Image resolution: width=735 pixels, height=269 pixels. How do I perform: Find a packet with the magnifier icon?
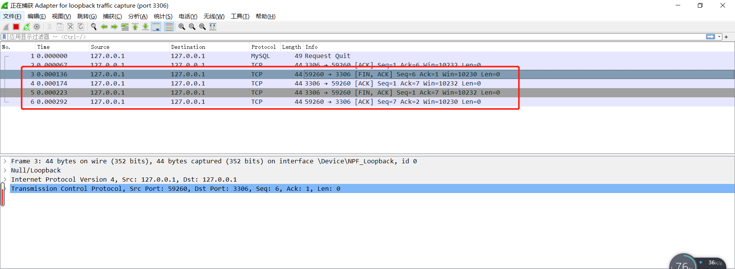(94, 27)
